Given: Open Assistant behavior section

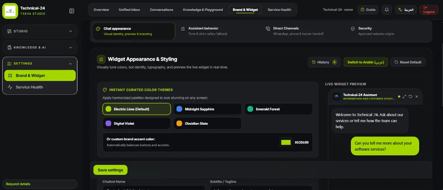Looking at the screenshot, I should [x=218, y=31].
